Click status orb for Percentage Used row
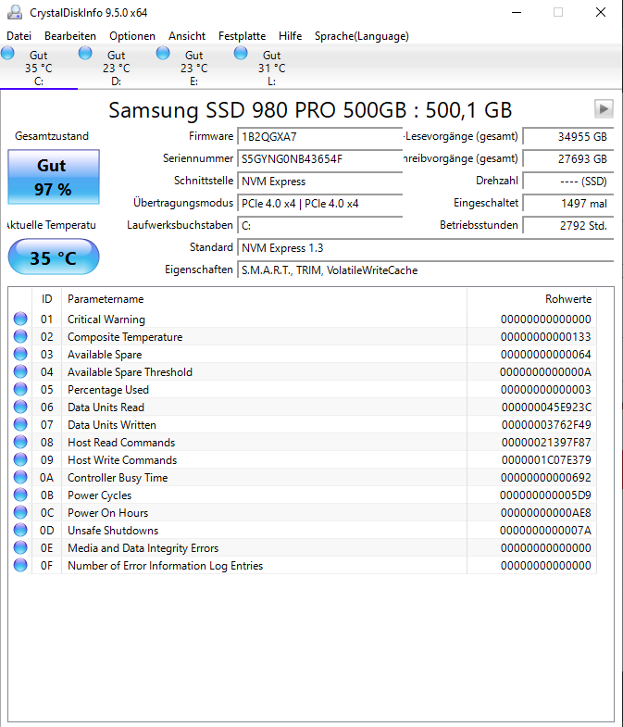 pyautogui.click(x=20, y=389)
